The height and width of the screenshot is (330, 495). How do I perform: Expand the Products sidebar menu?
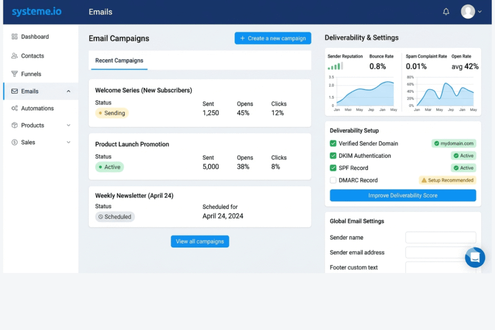point(70,125)
